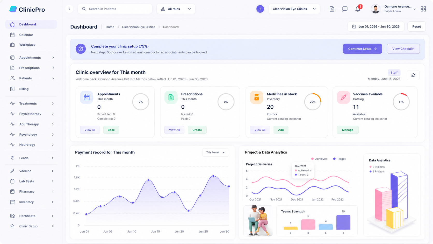Viewport: 433px width, 244px height.
Task: Click the setup gear icon in banner
Action: (x=81, y=49)
